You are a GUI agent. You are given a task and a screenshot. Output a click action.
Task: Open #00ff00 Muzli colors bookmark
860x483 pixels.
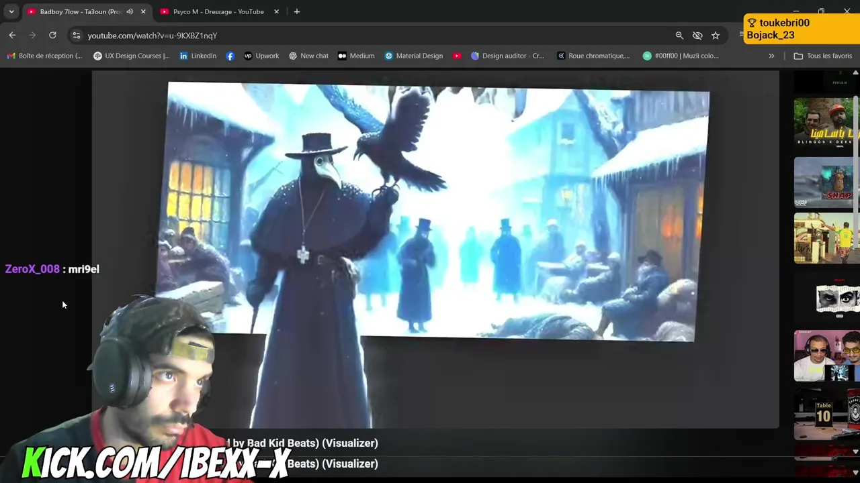681,56
